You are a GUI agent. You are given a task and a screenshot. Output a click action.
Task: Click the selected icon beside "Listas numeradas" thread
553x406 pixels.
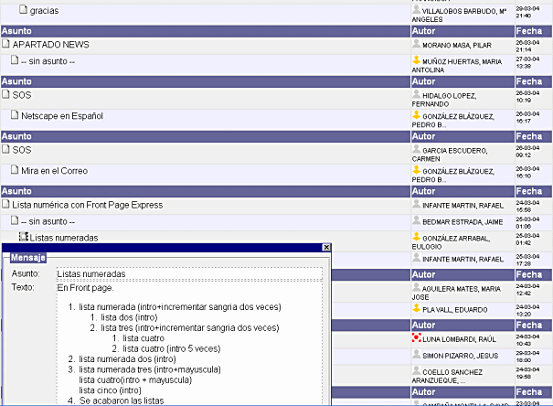[23, 237]
